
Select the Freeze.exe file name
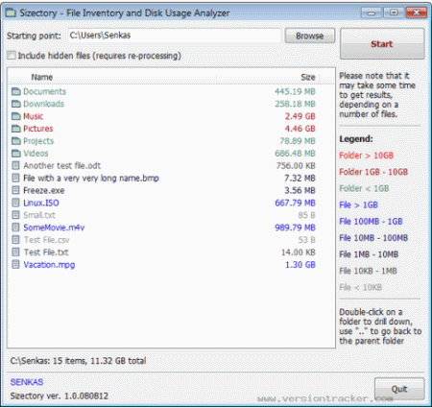44,190
